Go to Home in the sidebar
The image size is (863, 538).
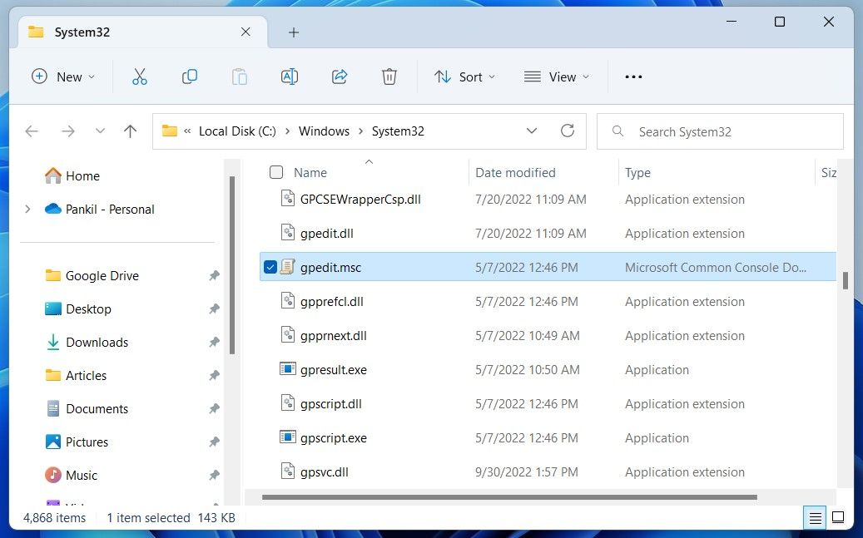81,175
